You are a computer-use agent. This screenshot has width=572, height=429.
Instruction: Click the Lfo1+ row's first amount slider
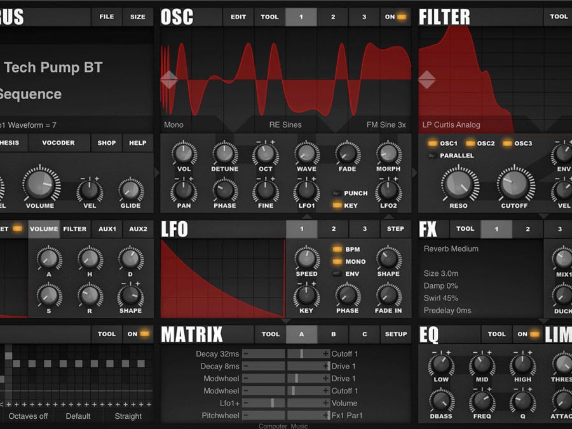[x=264, y=403]
